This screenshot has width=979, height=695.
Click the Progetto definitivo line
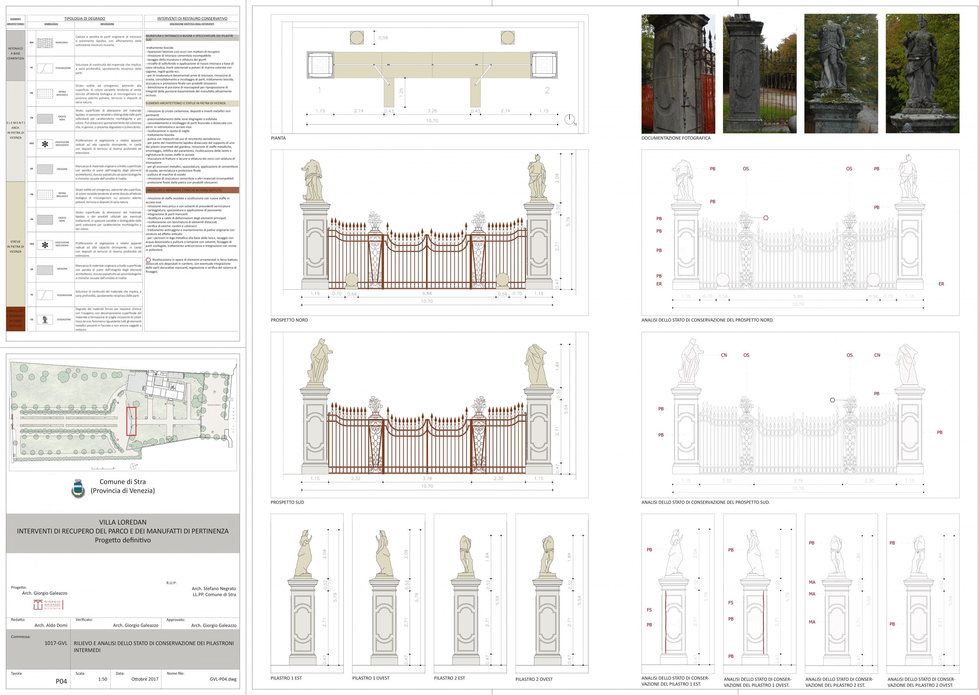(123, 540)
